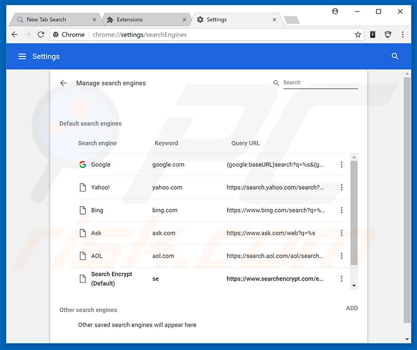The image size is (417, 350).
Task: Open Chrome's three-dot main menu
Action: (403, 34)
